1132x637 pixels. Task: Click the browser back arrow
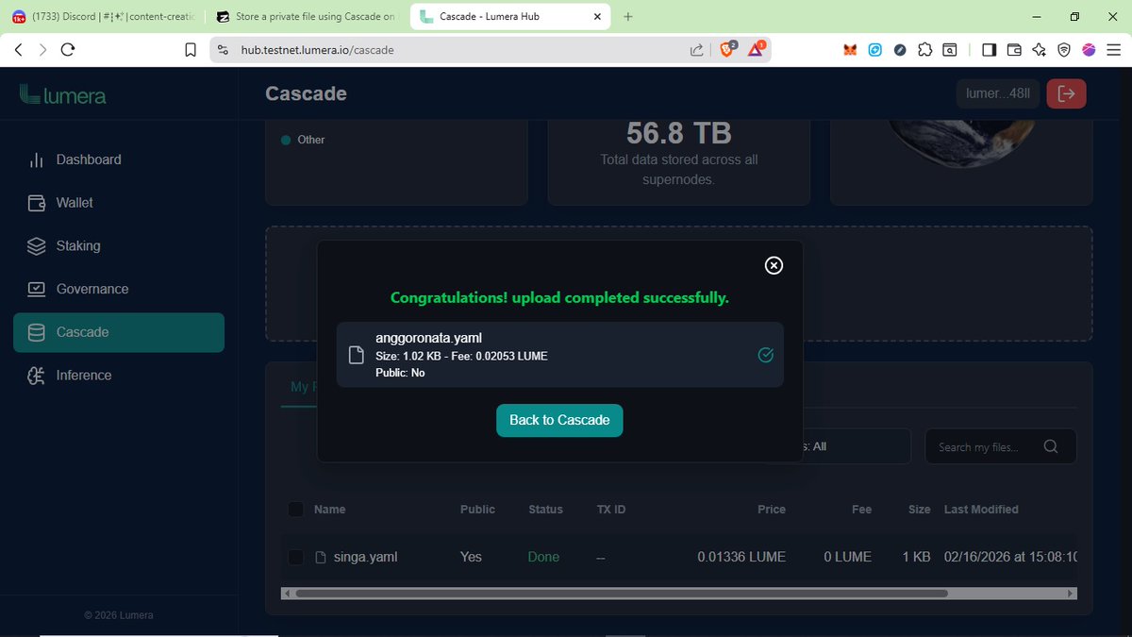[x=18, y=50]
